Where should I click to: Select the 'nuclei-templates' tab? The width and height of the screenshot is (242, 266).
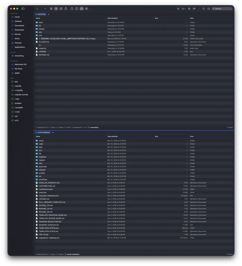click(x=43, y=132)
